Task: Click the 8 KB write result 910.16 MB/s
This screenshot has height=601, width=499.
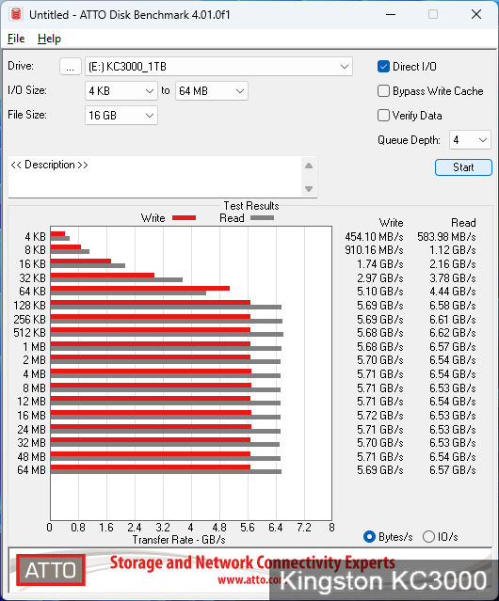Action: click(x=375, y=250)
